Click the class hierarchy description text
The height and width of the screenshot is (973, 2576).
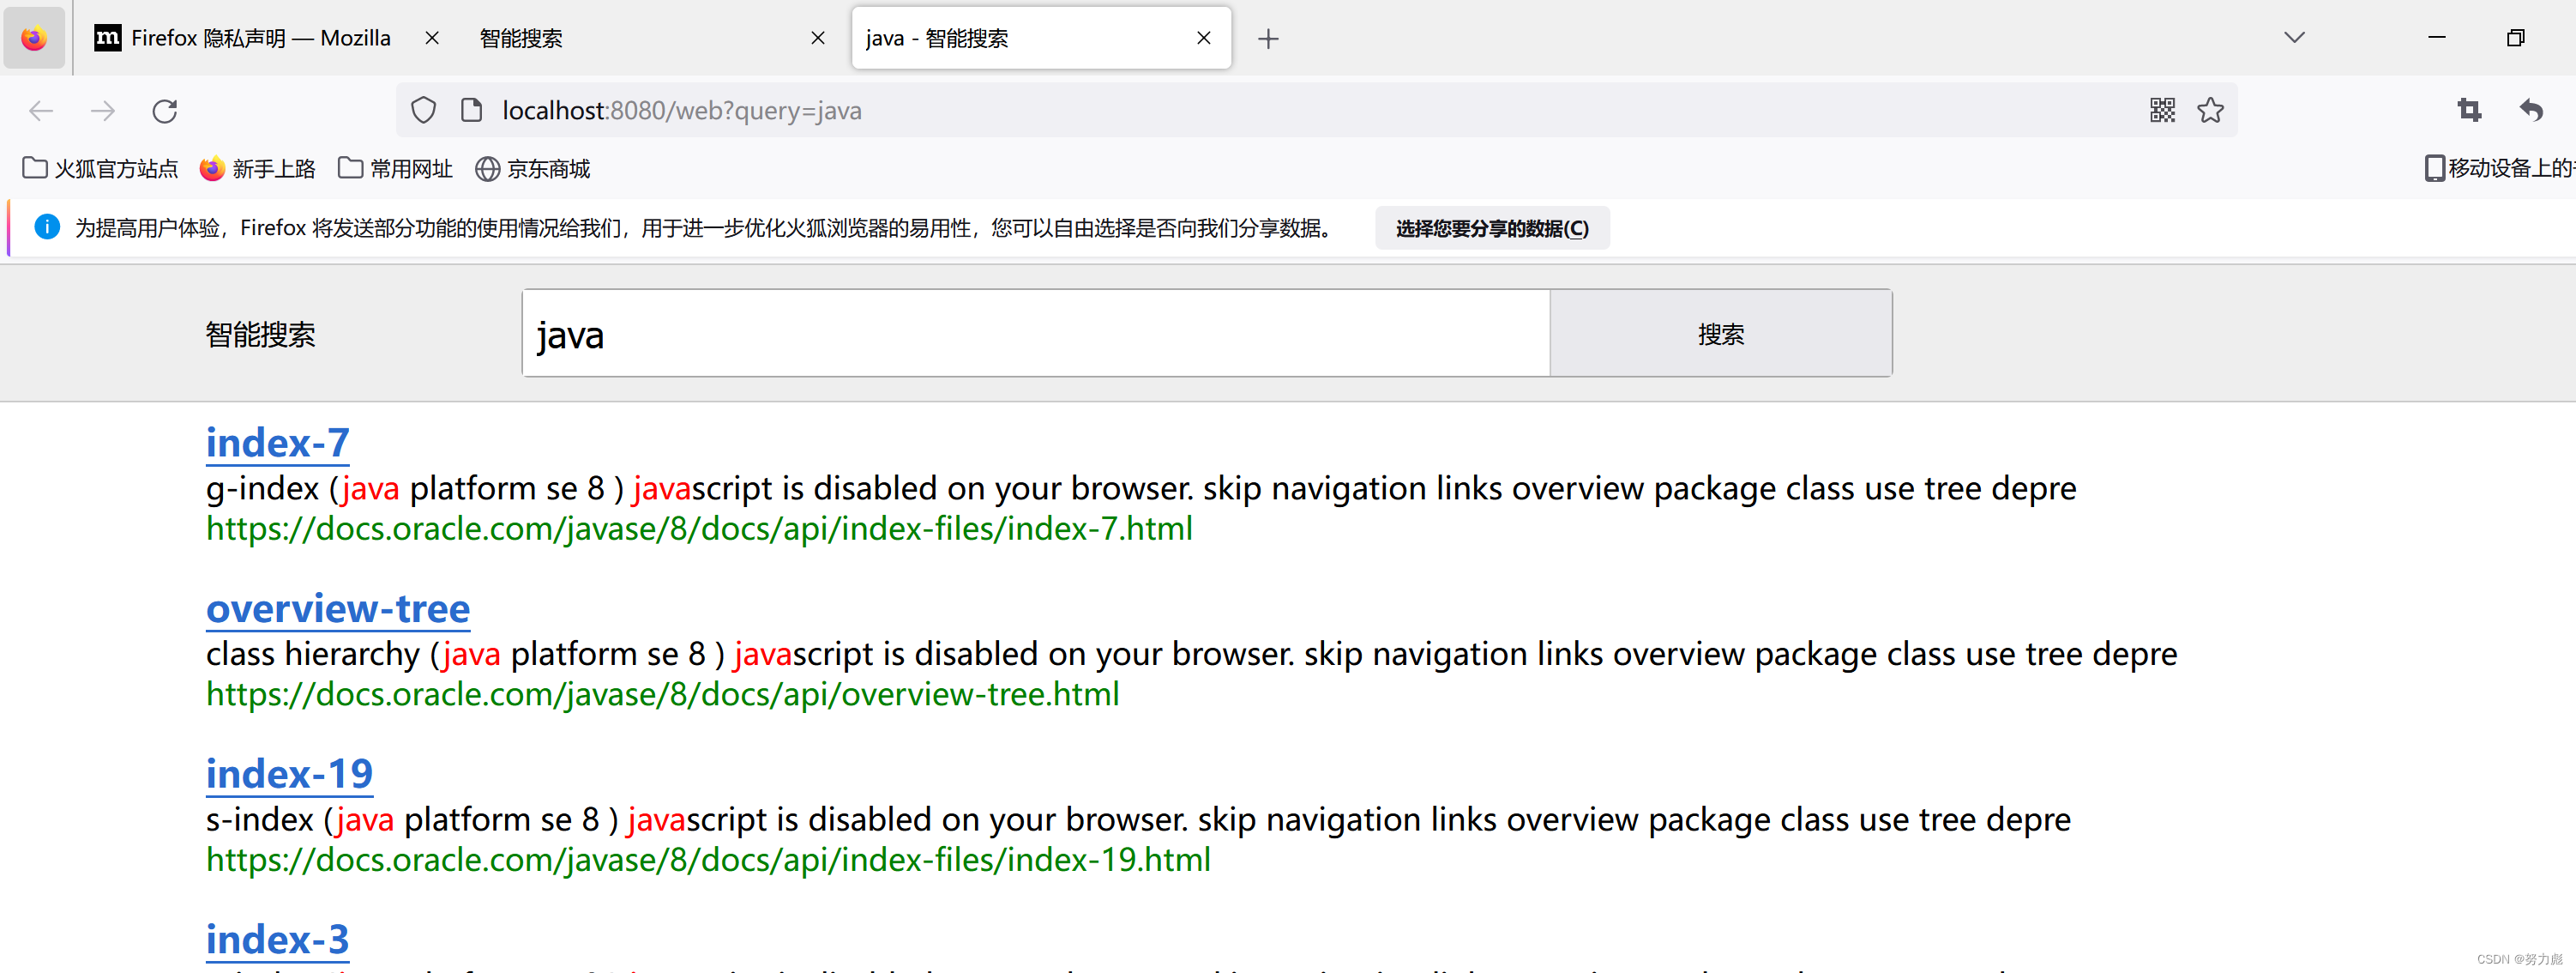(x=1191, y=654)
